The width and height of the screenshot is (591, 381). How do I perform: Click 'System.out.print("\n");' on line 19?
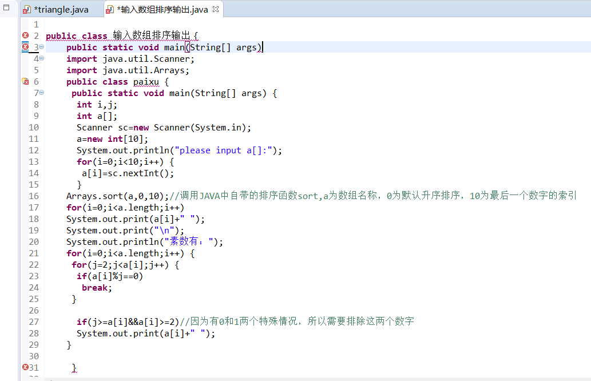click(125, 230)
